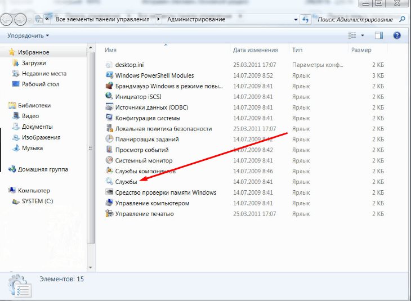The image size is (411, 301).
Task: Click the refresh arrows icon
Action: [306, 20]
